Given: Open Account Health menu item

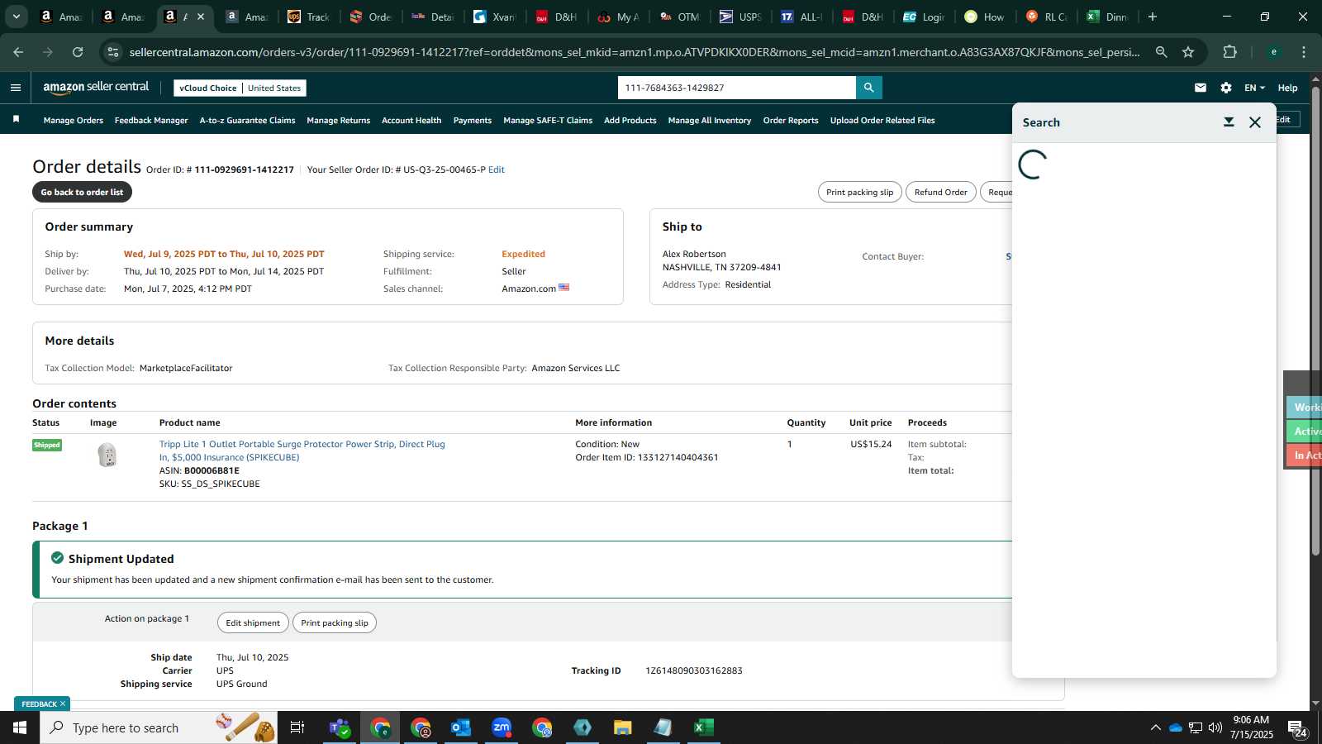Looking at the screenshot, I should point(411,121).
